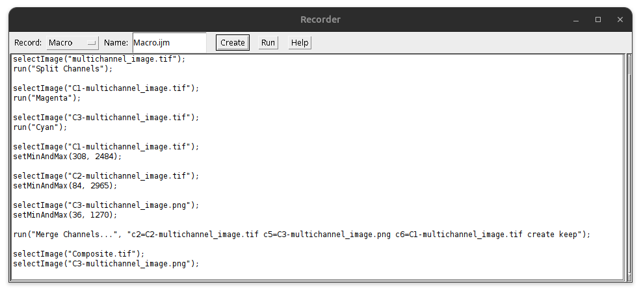This screenshot has width=641, height=293.
Task: Minimize the Recorder window
Action: click(x=574, y=19)
